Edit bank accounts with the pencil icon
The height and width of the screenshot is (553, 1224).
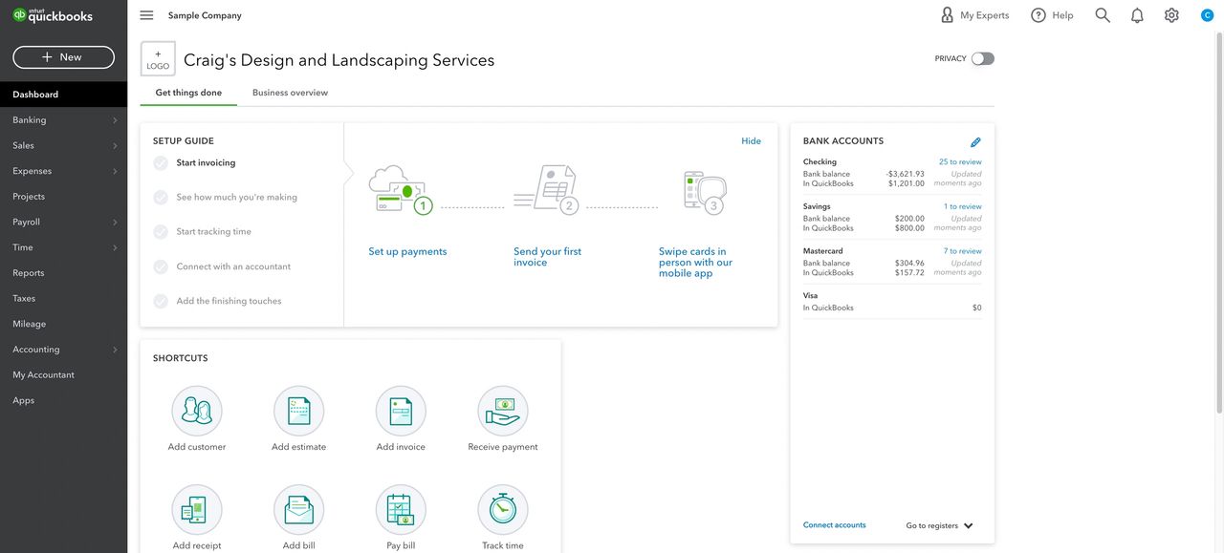tap(975, 142)
